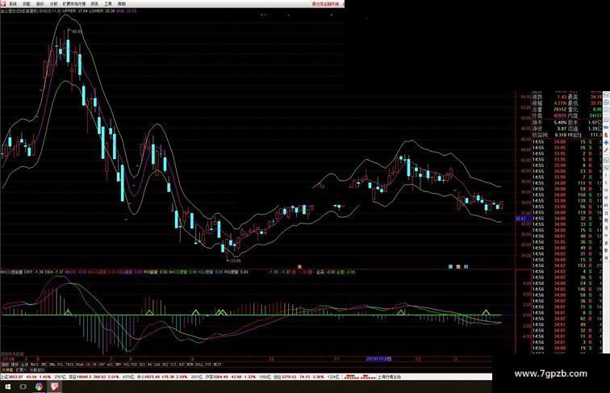The height and width of the screenshot is (393, 610).
Task: Click the MACD提能量 sub-chart indicator title
Action: [x=11, y=272]
